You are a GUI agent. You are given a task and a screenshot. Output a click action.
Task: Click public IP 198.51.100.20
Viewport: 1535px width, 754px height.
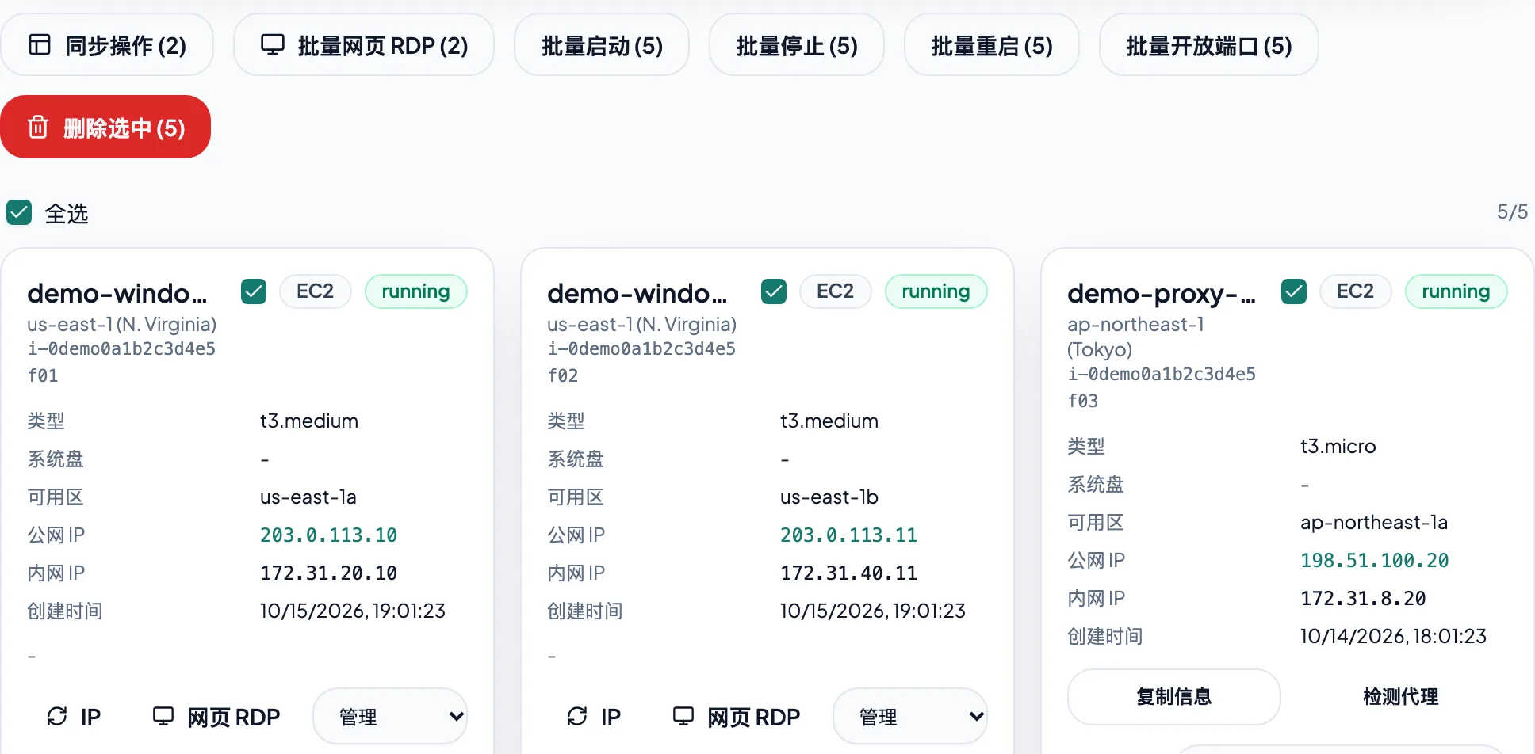pos(1374,561)
